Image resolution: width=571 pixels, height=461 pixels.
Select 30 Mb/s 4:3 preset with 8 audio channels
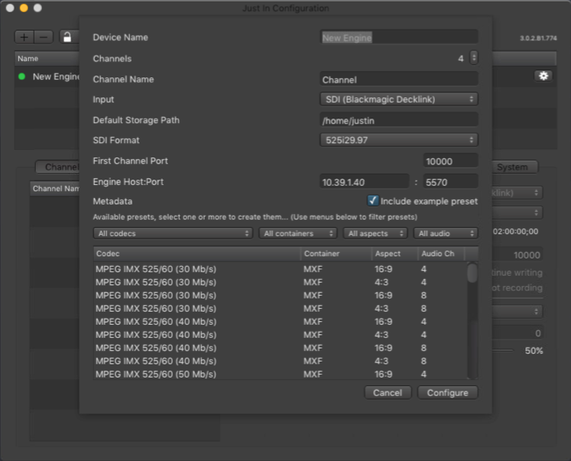click(x=281, y=308)
